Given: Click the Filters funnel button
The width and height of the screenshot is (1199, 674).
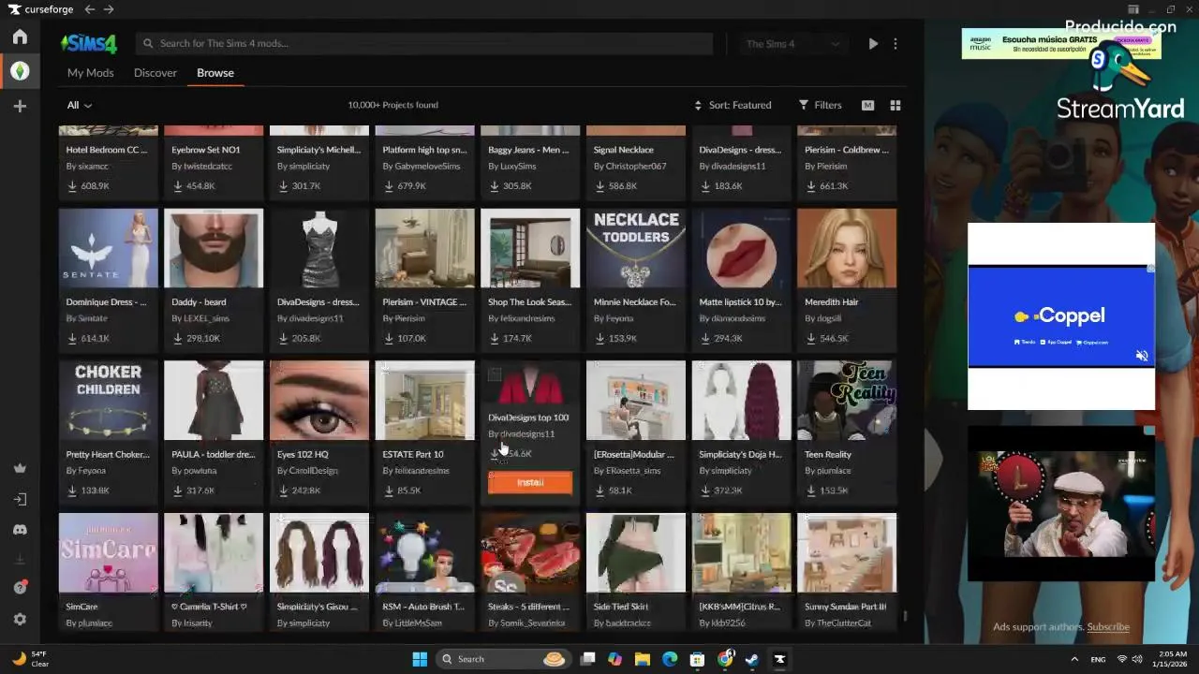Looking at the screenshot, I should tap(820, 105).
